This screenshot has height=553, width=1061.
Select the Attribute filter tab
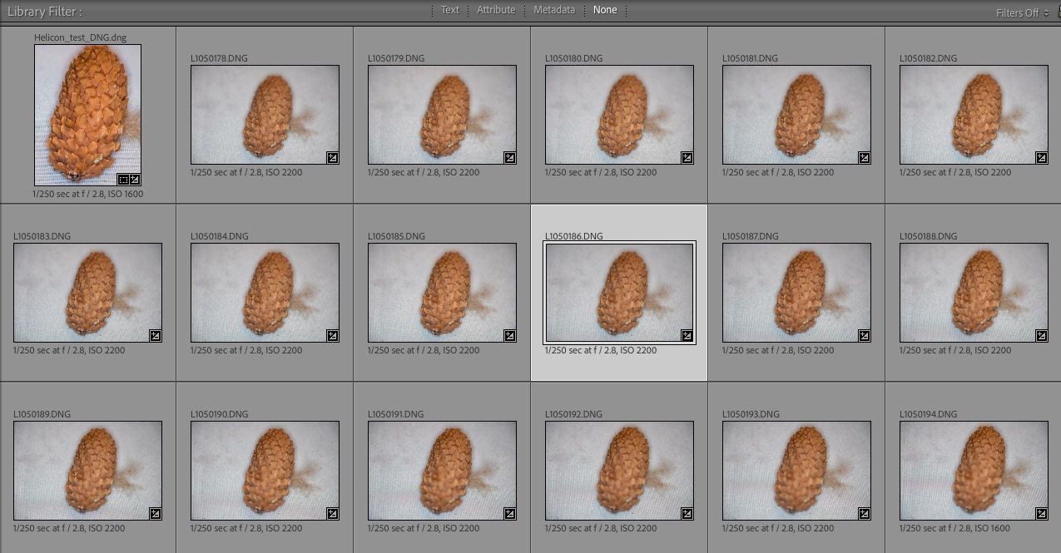[495, 10]
